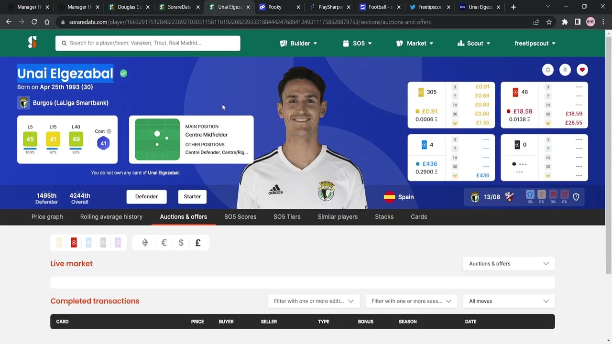Screen dimensions: 612x344
Task: Toggle the Limited yellow card filter
Action: tap(59, 243)
